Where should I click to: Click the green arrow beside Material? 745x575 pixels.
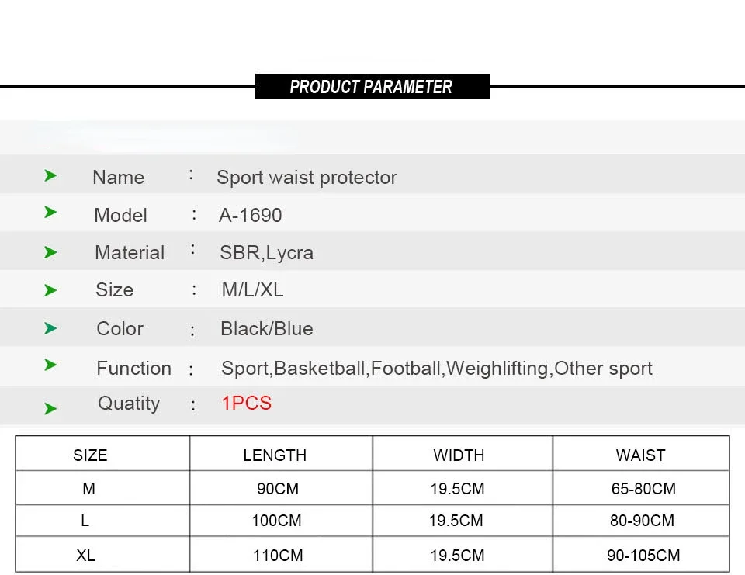coord(50,252)
